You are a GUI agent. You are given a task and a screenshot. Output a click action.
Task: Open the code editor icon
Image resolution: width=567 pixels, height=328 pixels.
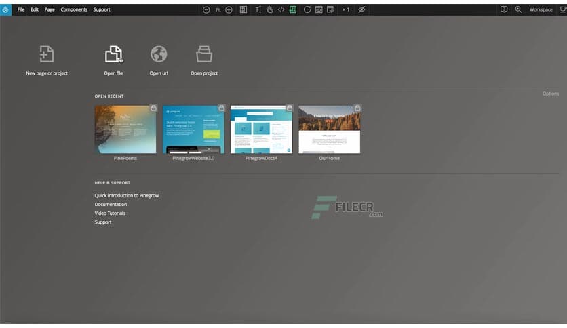281,9
